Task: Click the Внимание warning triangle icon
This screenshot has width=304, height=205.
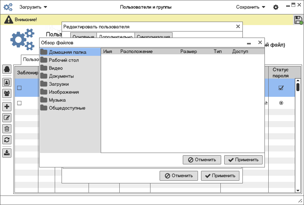Action: (x=9, y=20)
